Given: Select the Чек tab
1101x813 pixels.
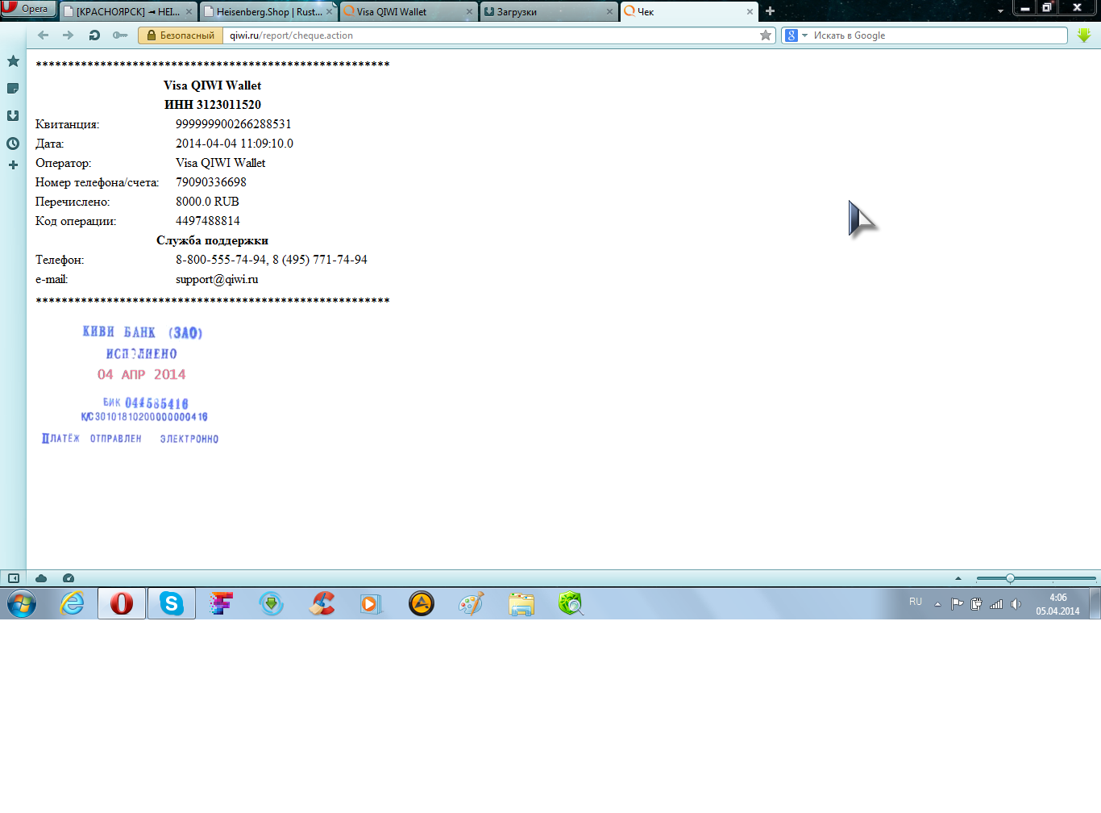Looking at the screenshot, I should coord(688,11).
